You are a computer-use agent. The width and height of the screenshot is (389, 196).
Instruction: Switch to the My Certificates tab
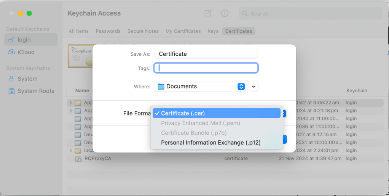(x=183, y=31)
